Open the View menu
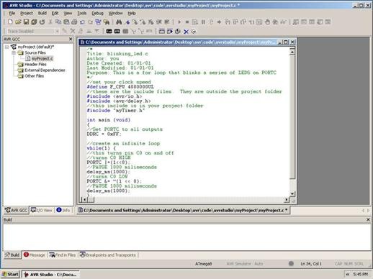This screenshot has width=373, height=279. point(68,13)
